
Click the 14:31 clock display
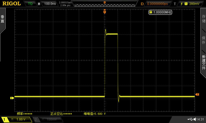pyautogui.click(x=200, y=119)
